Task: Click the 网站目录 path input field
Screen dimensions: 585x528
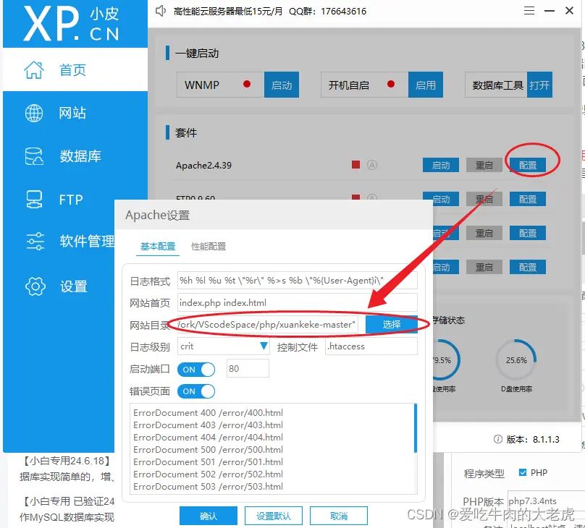Action: pos(267,324)
